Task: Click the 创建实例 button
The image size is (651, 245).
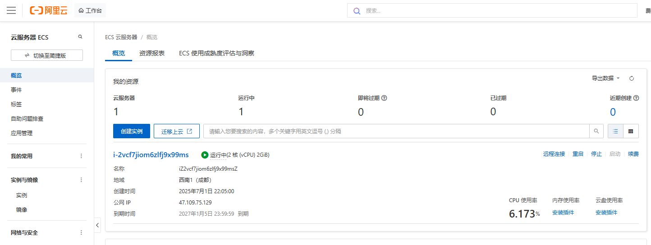Action: point(131,131)
